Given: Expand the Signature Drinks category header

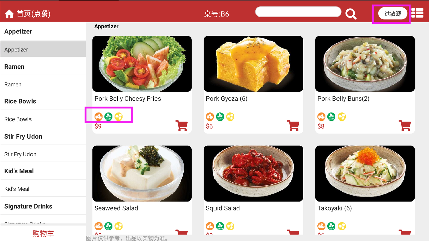Looking at the screenshot, I should click(43, 206).
